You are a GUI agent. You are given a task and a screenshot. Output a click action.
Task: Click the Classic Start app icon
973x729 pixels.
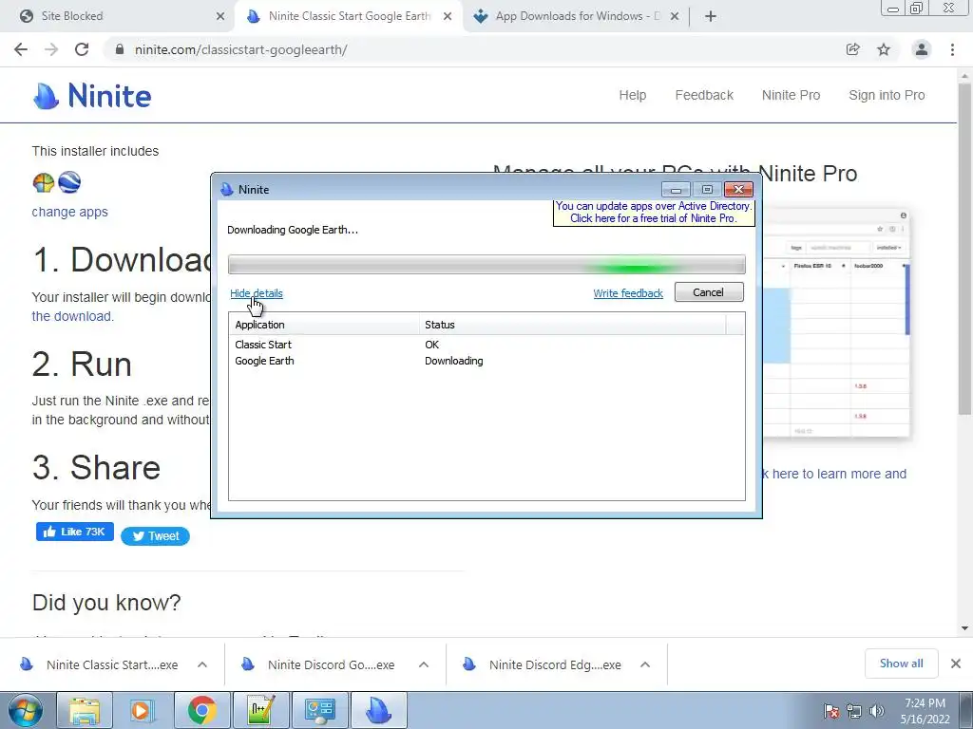(x=44, y=182)
